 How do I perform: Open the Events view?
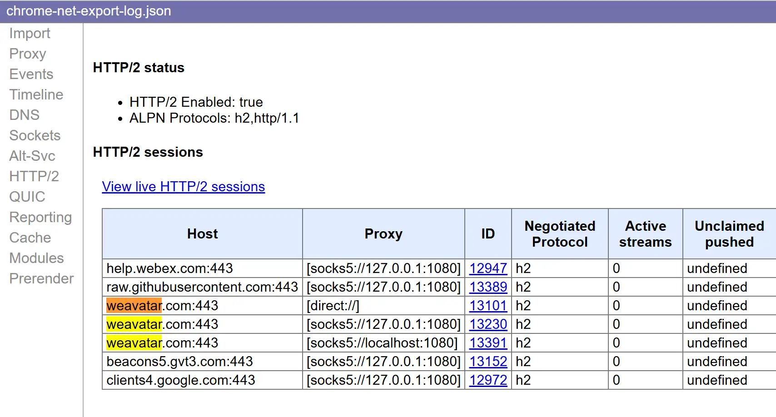click(31, 74)
